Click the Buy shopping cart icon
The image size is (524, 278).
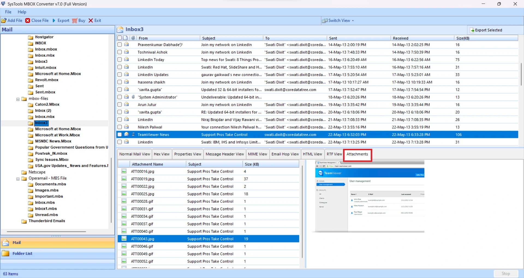click(75, 20)
